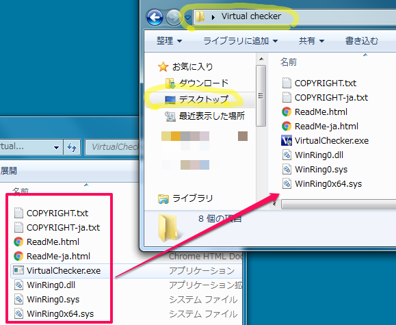396x325 pixels.
Task: Select ライブラリ in navigation pane
Action: tap(192, 198)
